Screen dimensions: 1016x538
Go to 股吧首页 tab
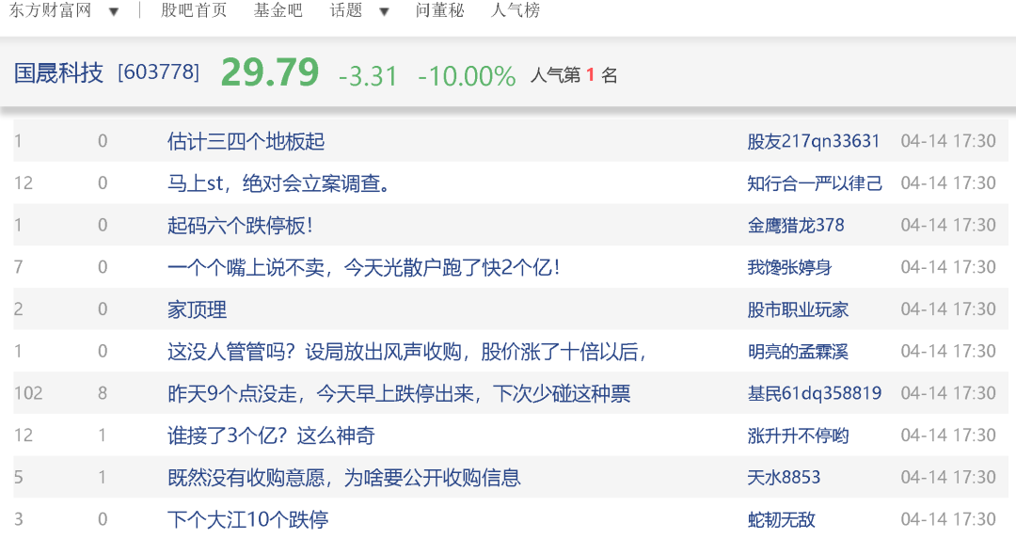194,10
